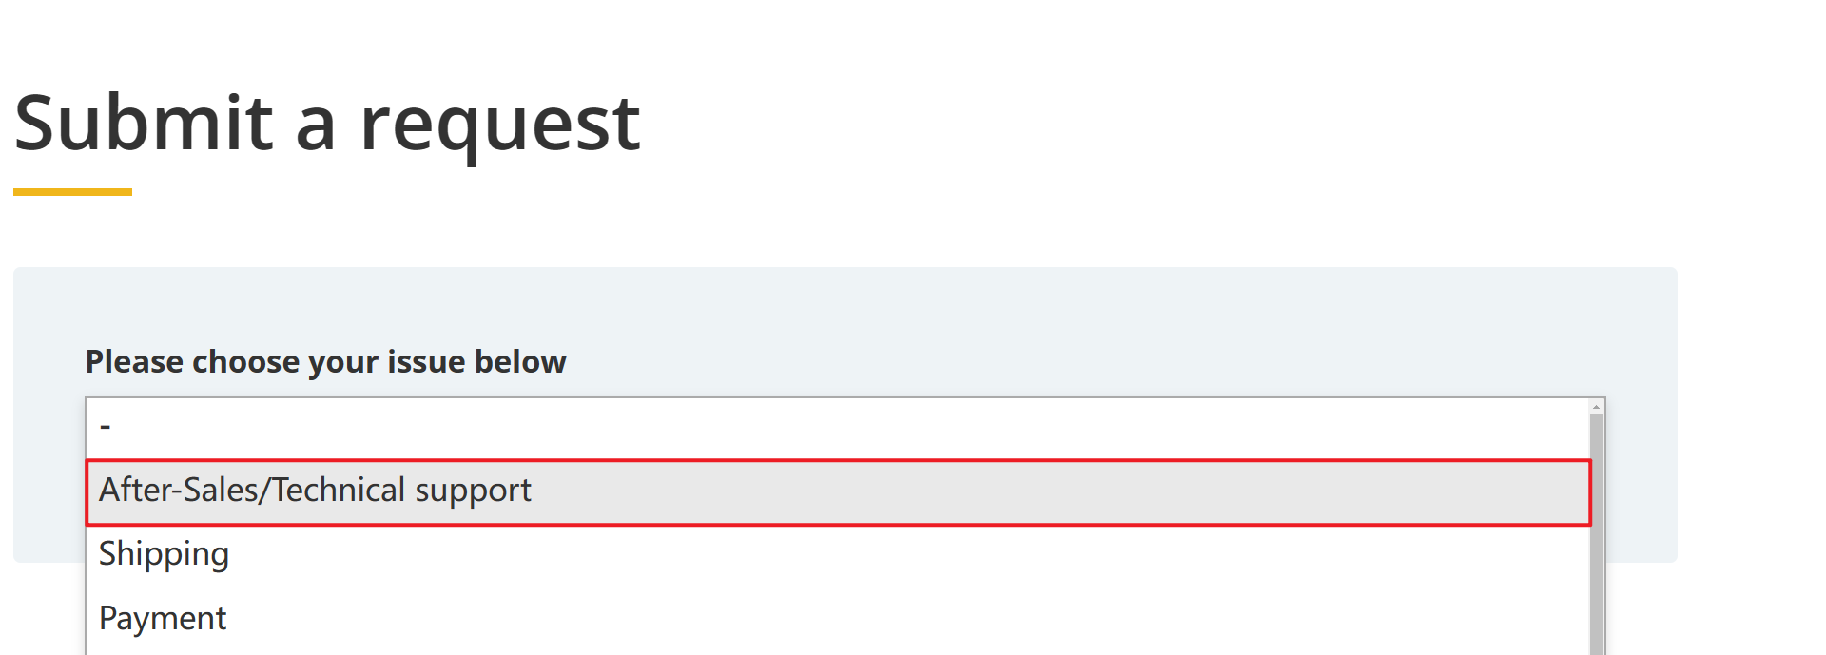Screen dimensions: 1826x655
Task: Click the yellow accent bar under the heading
Action: click(x=72, y=192)
